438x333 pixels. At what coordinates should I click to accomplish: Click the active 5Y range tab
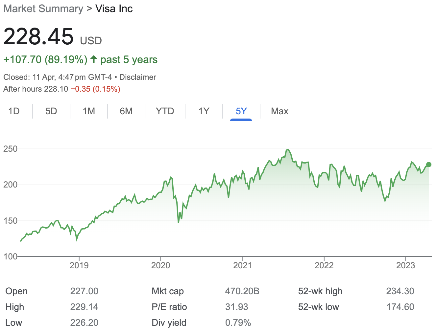point(241,111)
